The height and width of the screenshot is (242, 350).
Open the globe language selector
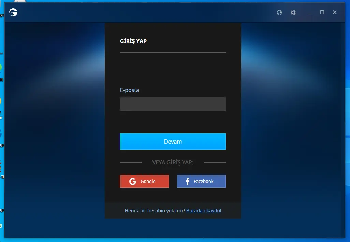tap(279, 13)
